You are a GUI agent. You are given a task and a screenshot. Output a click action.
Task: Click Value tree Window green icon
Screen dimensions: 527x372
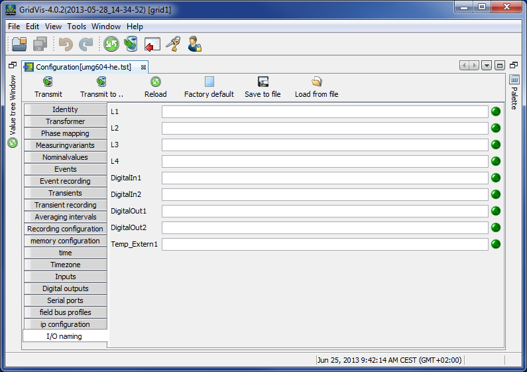click(13, 143)
